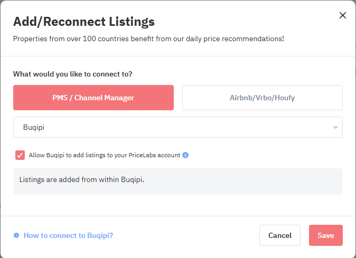Click the daily price recommendations subtitle
This screenshot has height=258, width=356.
point(148,39)
